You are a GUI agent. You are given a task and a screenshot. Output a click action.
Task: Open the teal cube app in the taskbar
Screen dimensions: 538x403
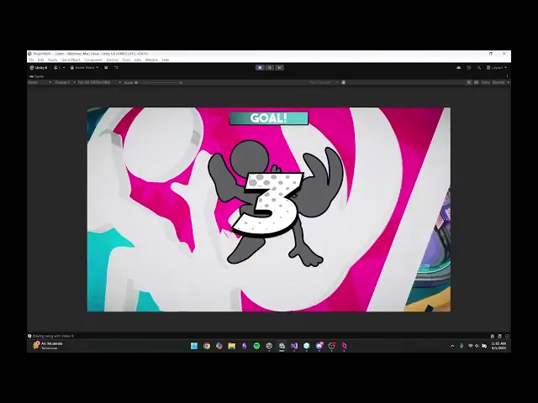306,346
